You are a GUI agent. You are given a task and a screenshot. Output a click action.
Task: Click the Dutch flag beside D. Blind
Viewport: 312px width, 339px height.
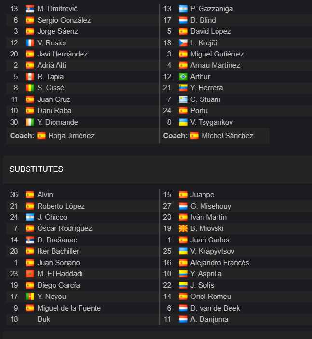pos(183,20)
